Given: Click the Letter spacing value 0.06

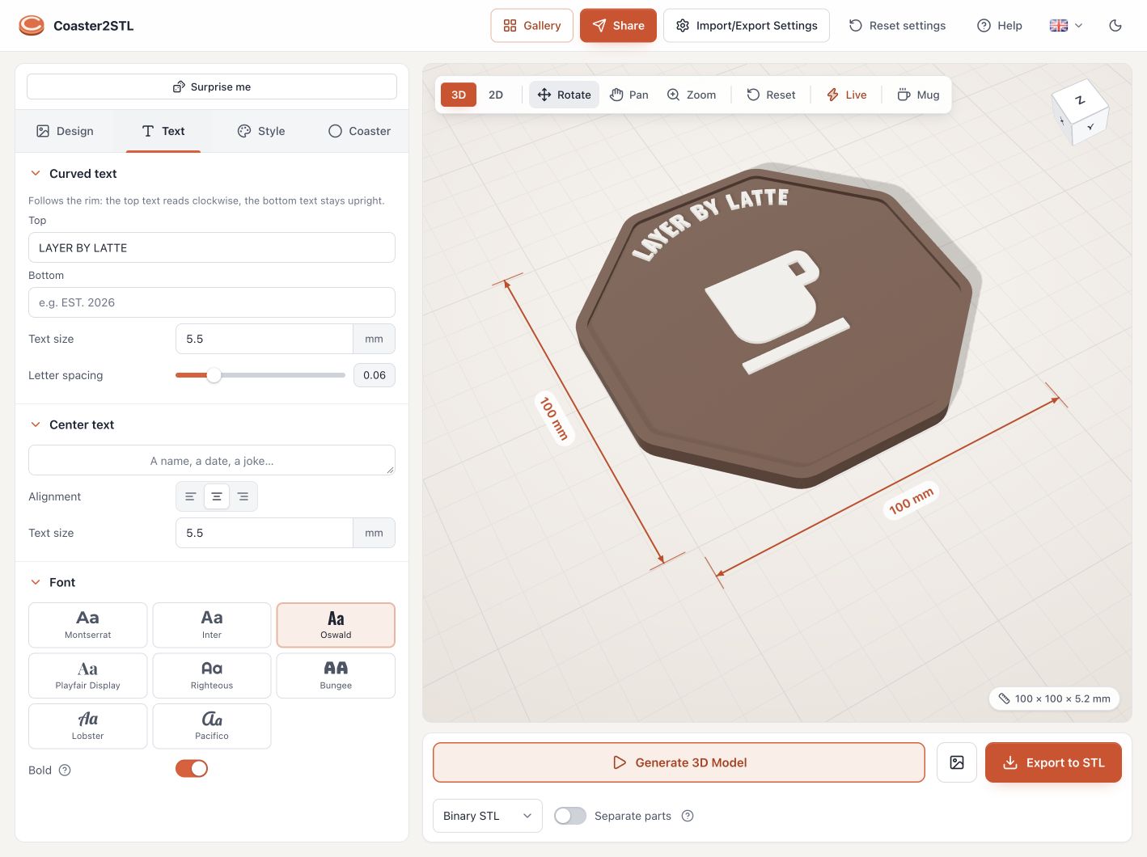Looking at the screenshot, I should click(x=375, y=375).
